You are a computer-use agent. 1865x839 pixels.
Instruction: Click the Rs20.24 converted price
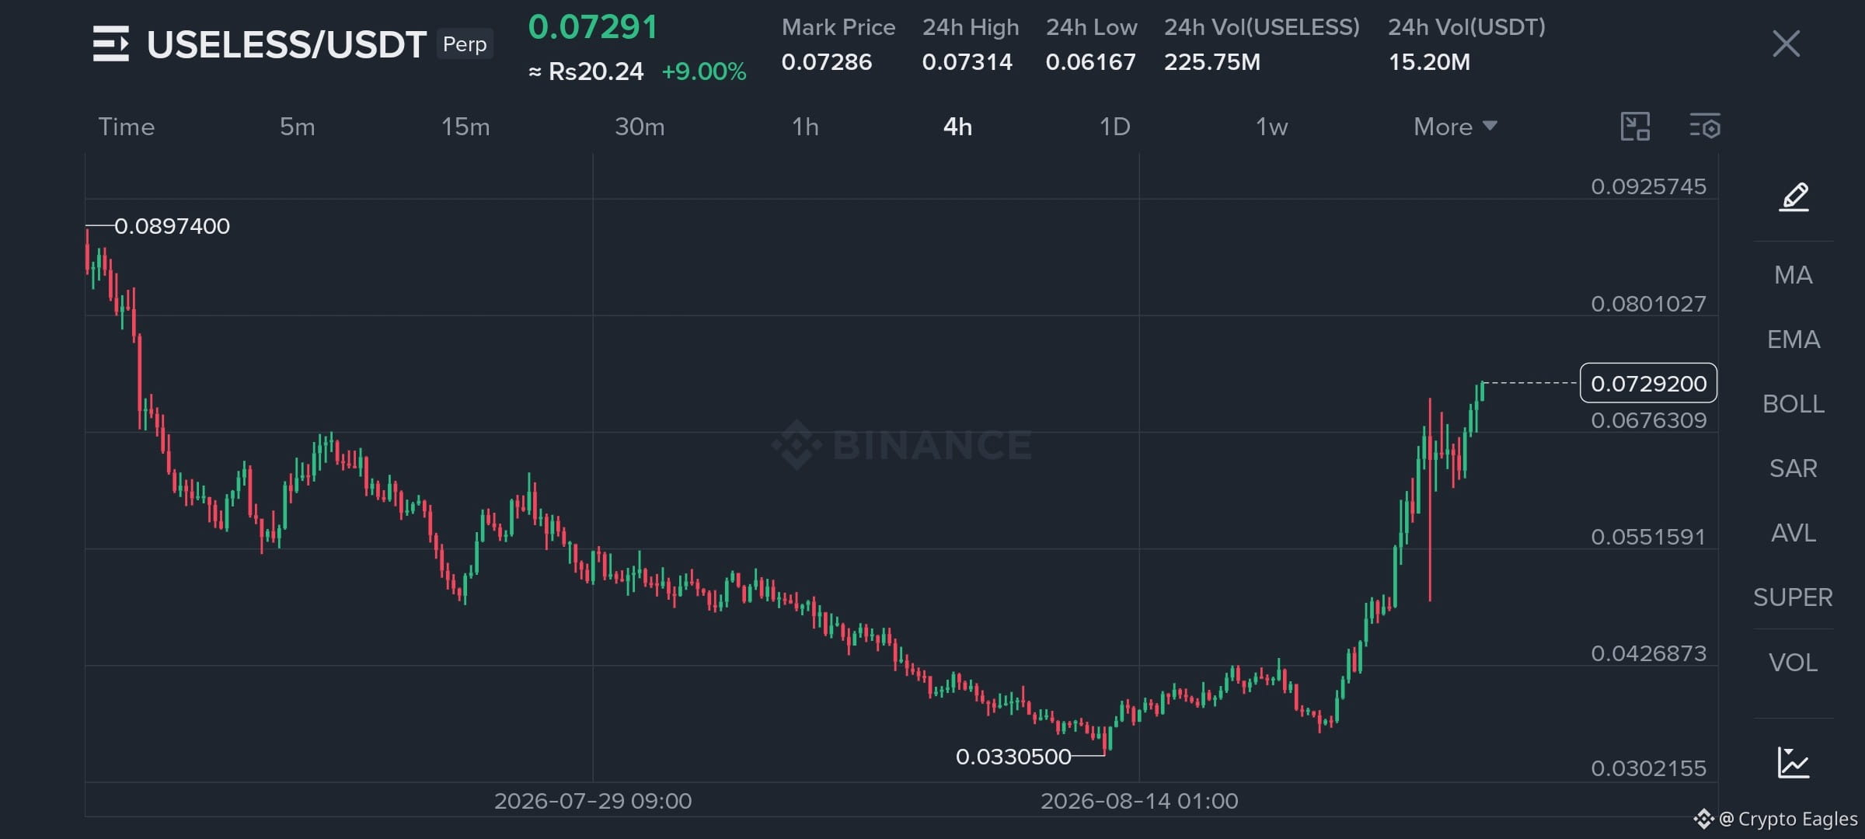click(x=586, y=71)
